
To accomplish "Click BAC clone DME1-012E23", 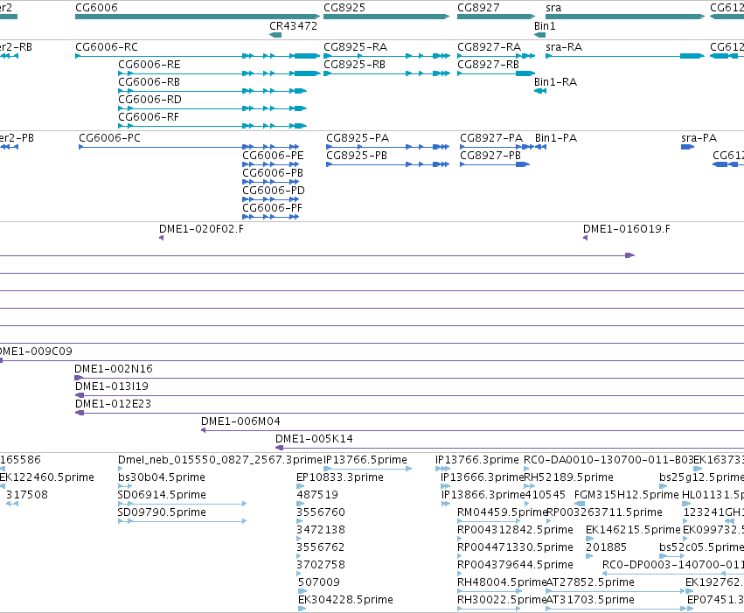I will point(113,404).
